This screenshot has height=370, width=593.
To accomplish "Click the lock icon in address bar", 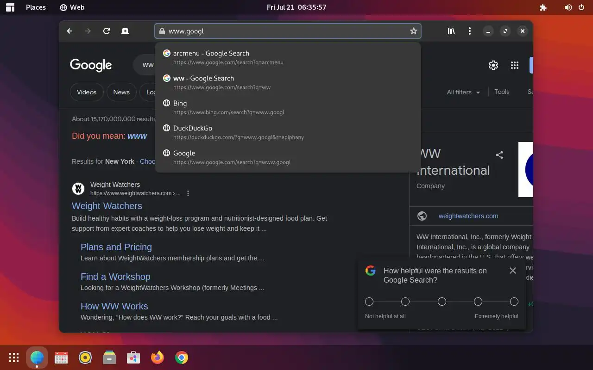I will click(162, 31).
